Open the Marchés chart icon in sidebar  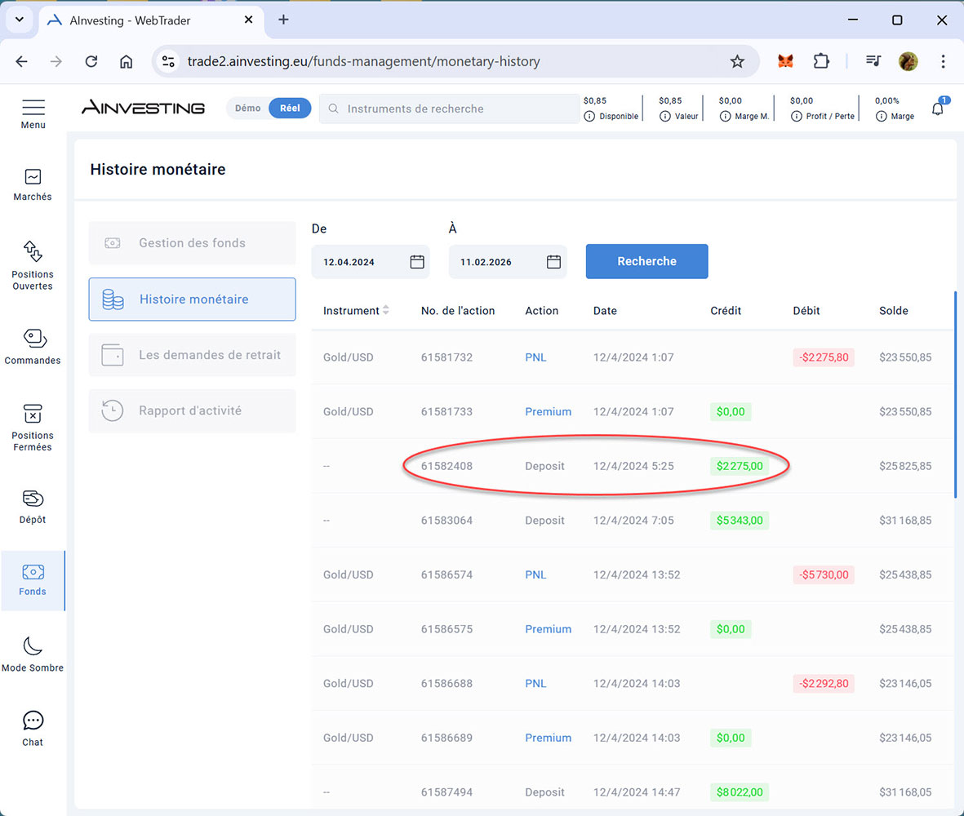[33, 177]
